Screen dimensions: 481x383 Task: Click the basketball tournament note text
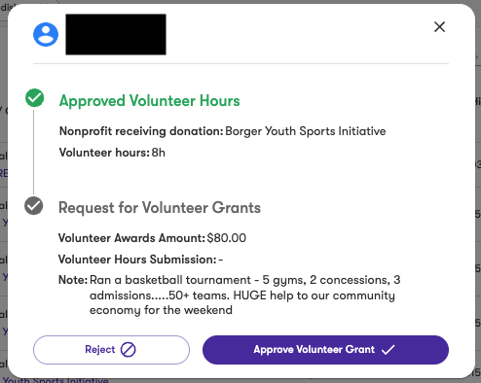(245, 295)
